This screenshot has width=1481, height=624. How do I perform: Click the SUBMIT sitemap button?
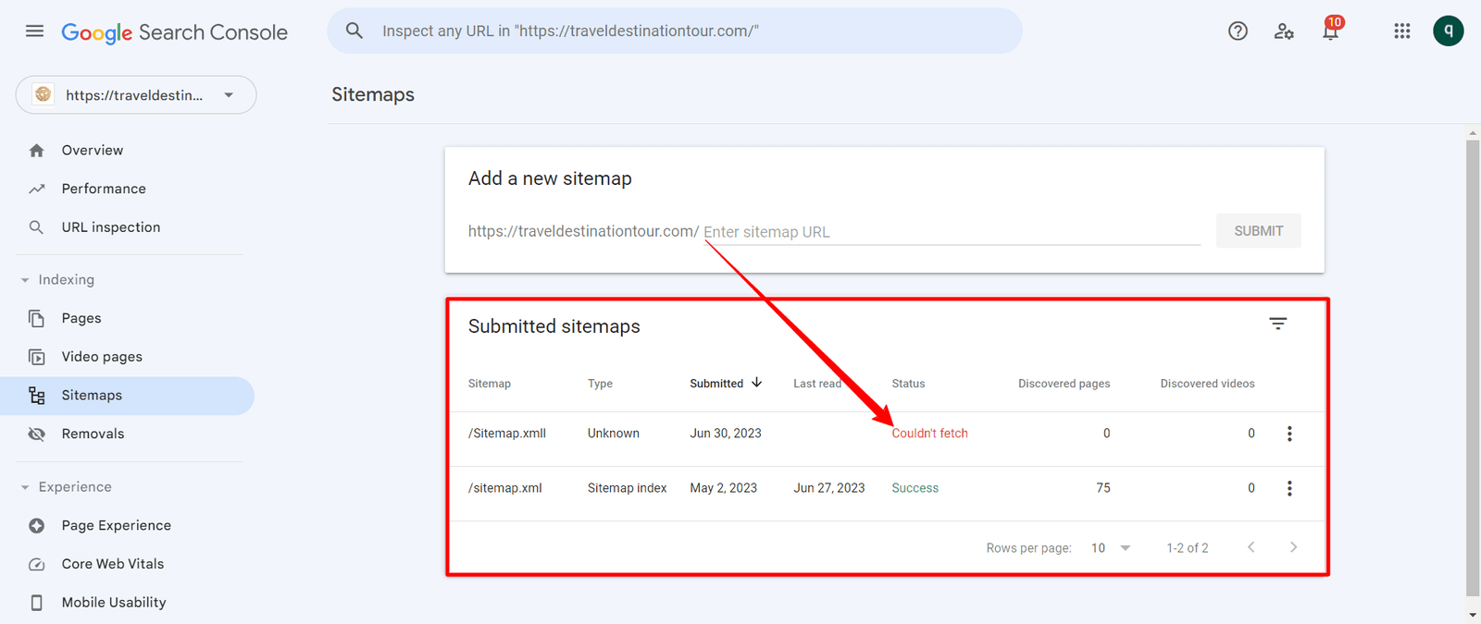click(1259, 231)
